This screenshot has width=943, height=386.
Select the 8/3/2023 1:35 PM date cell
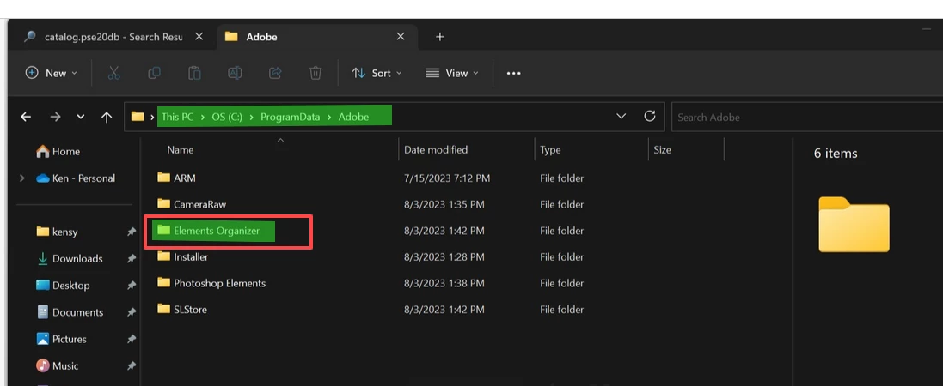click(444, 205)
